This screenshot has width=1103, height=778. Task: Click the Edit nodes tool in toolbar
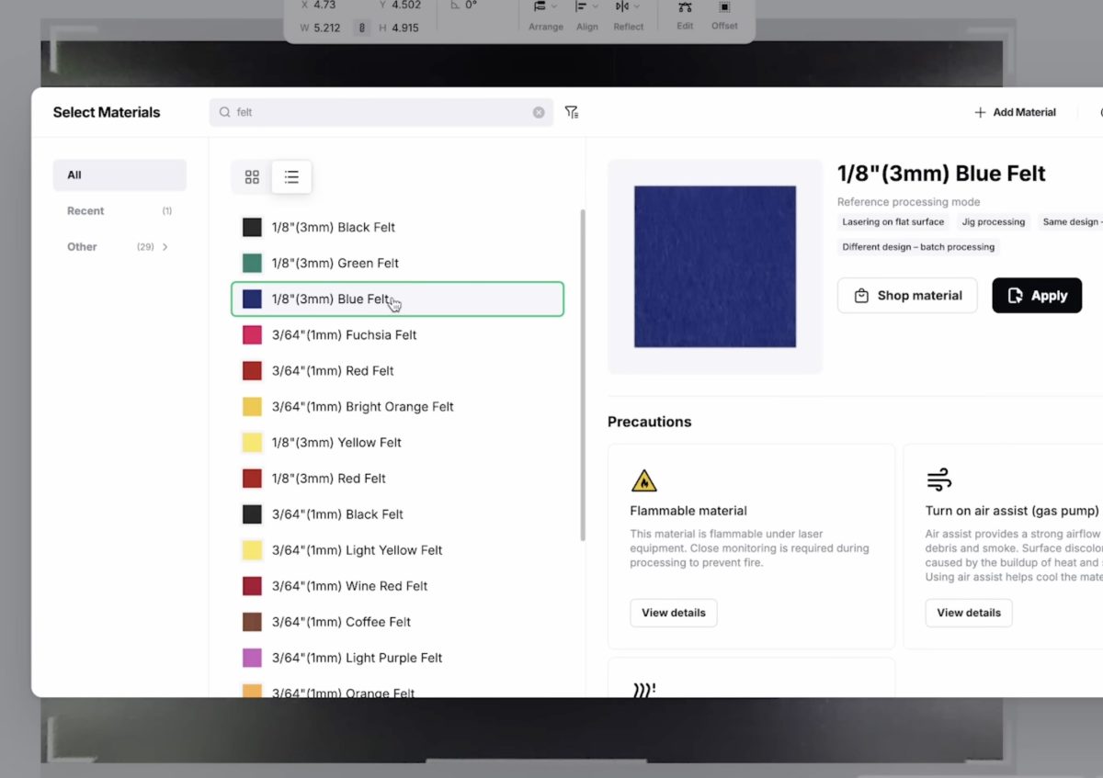[x=685, y=16]
